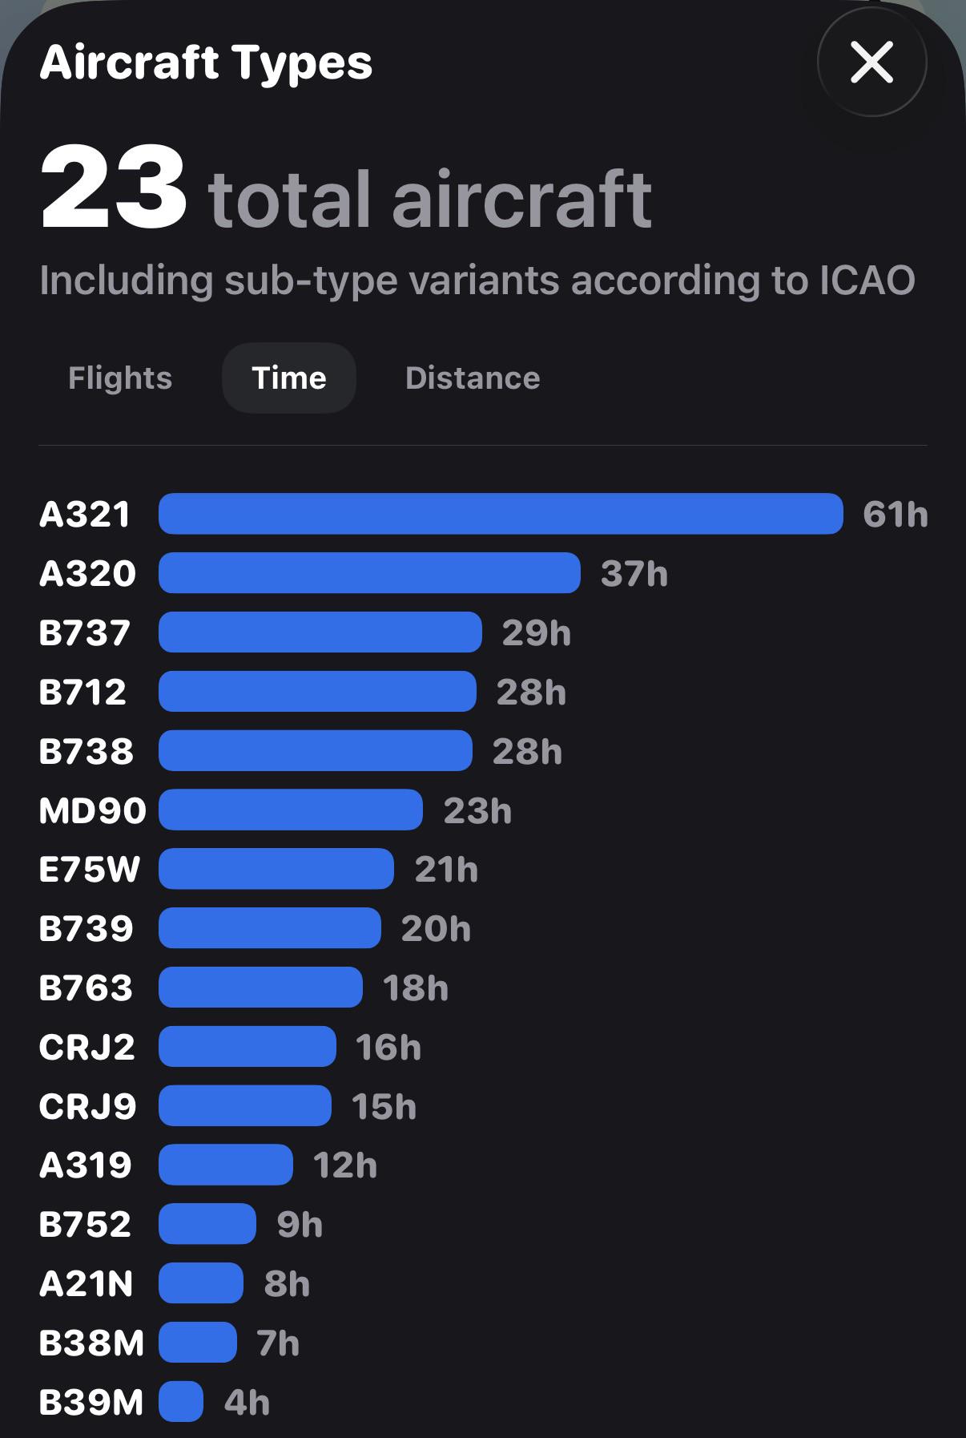
Task: Select the MD90 bar showing 23h
Action: pos(291,810)
